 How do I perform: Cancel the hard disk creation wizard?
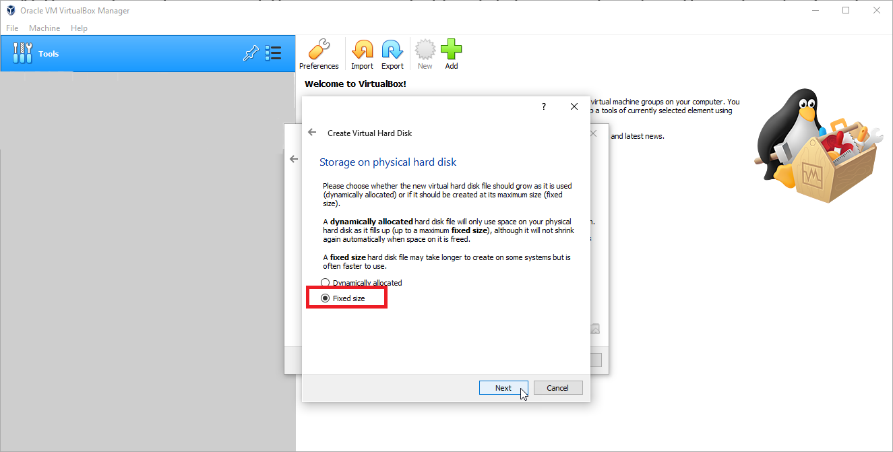point(558,388)
